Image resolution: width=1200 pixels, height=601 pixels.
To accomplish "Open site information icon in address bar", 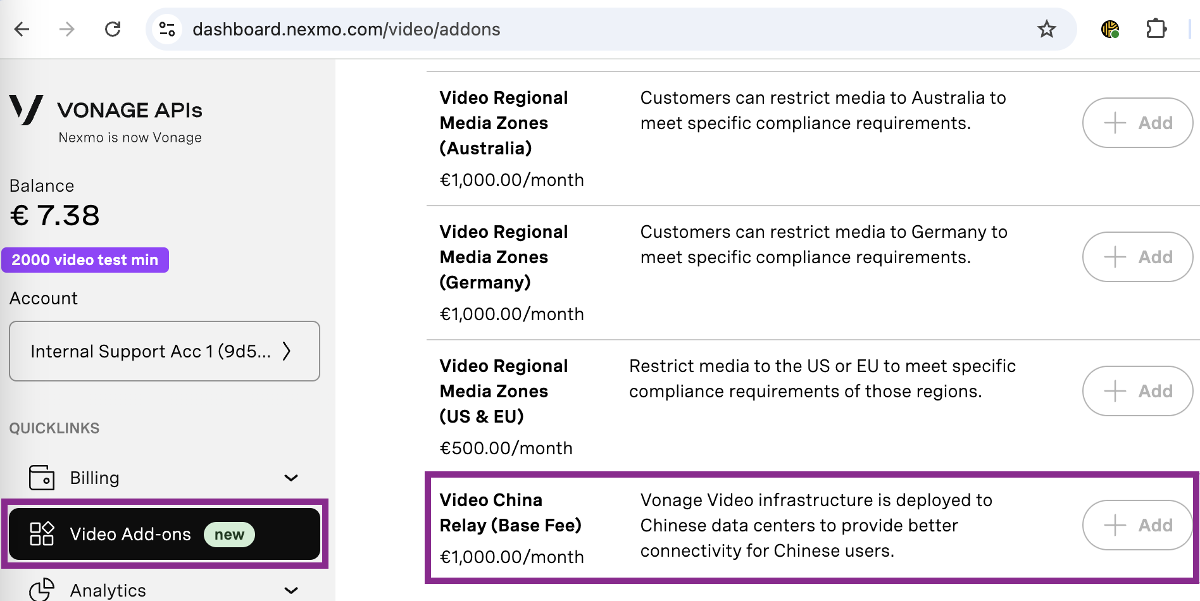I will pos(167,29).
